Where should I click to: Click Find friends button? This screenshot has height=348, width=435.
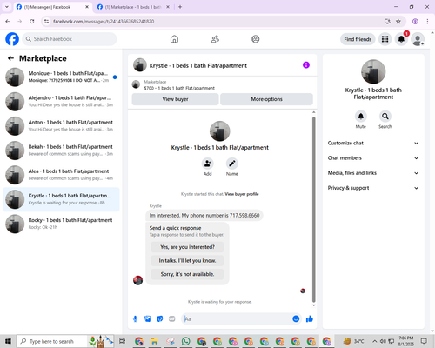[x=358, y=39]
